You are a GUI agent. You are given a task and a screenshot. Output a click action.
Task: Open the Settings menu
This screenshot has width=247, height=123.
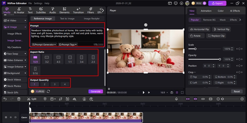[x=38, y=3]
